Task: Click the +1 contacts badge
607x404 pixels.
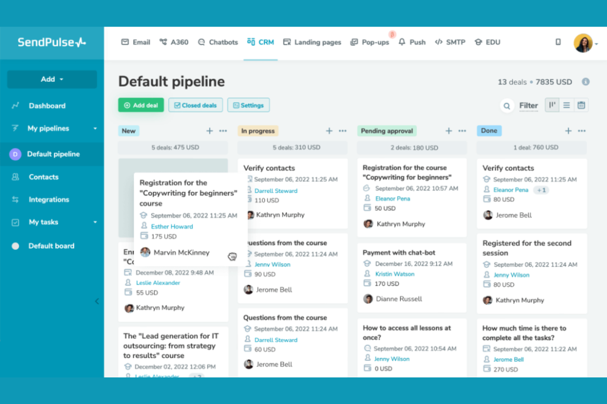Action: point(541,190)
